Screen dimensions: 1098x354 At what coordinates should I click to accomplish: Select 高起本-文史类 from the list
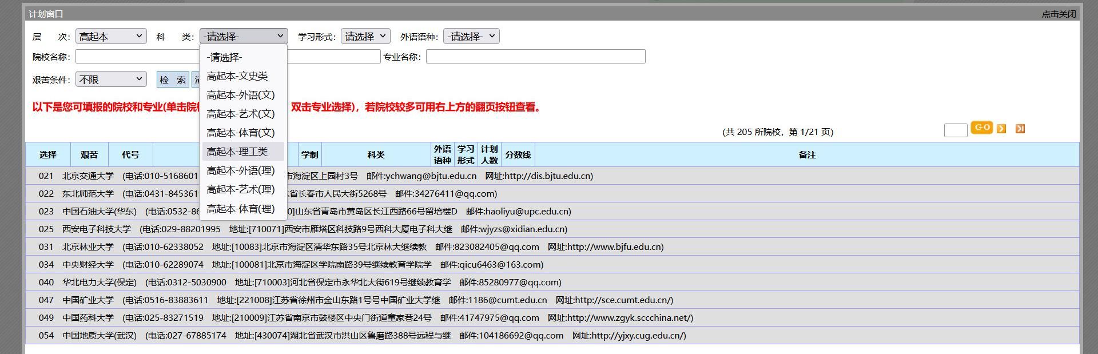[x=237, y=76]
